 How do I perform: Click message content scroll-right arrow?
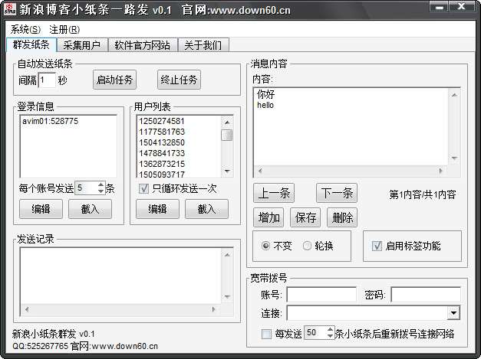pyautogui.click(x=441, y=171)
